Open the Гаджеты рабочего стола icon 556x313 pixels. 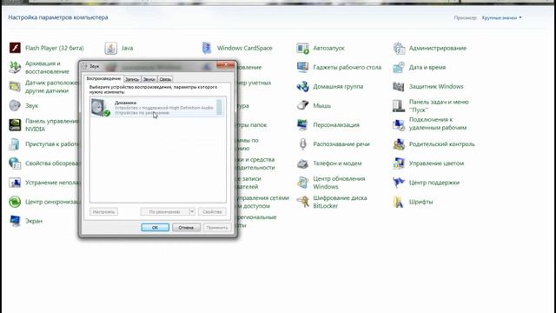302,67
